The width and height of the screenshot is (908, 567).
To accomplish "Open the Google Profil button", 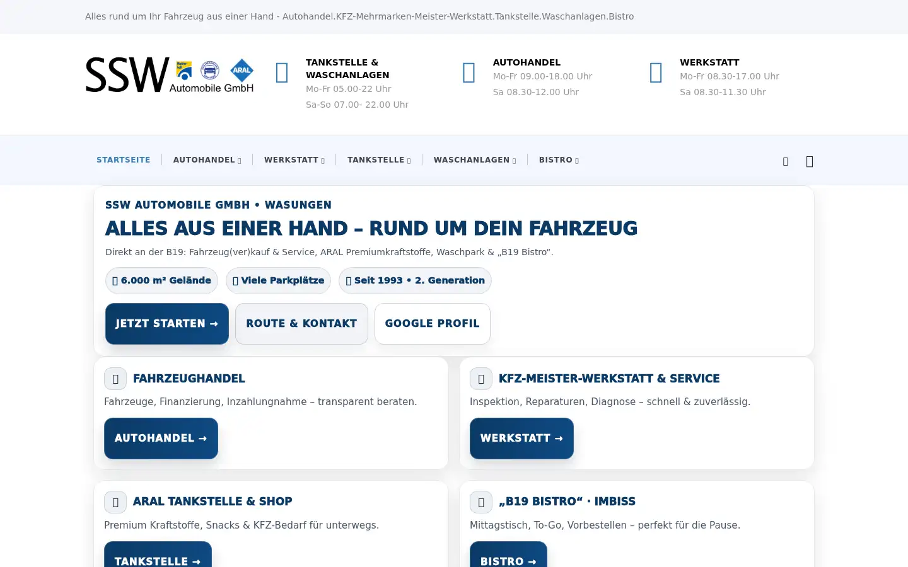I will pyautogui.click(x=433, y=324).
